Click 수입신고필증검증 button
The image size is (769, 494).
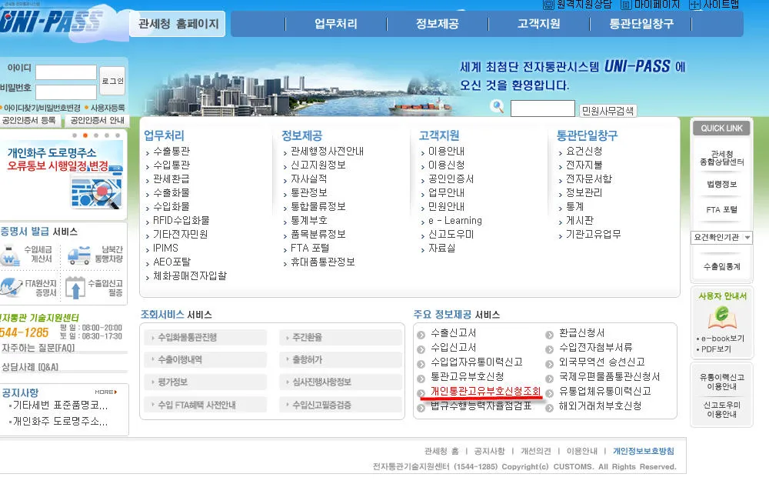coord(341,405)
